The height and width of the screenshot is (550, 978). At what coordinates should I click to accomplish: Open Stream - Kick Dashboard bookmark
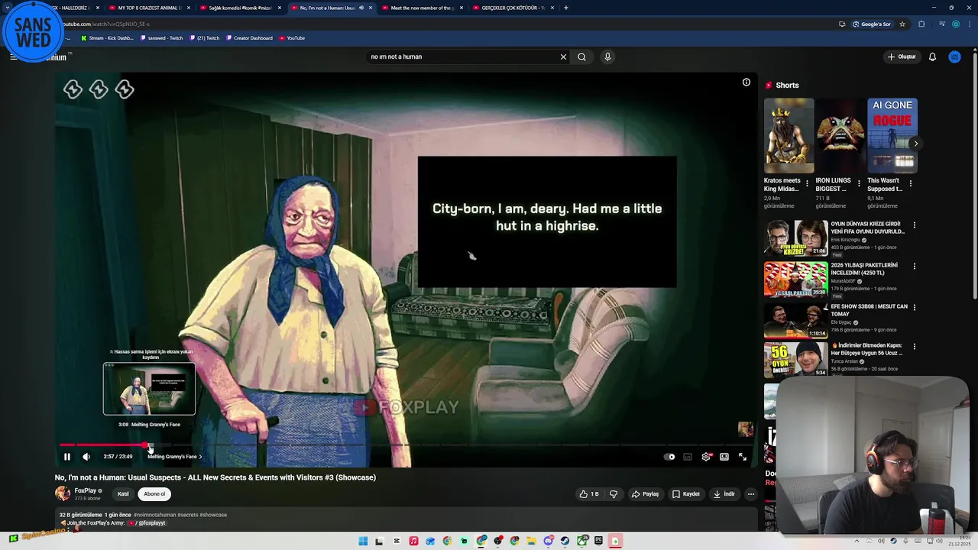(108, 38)
